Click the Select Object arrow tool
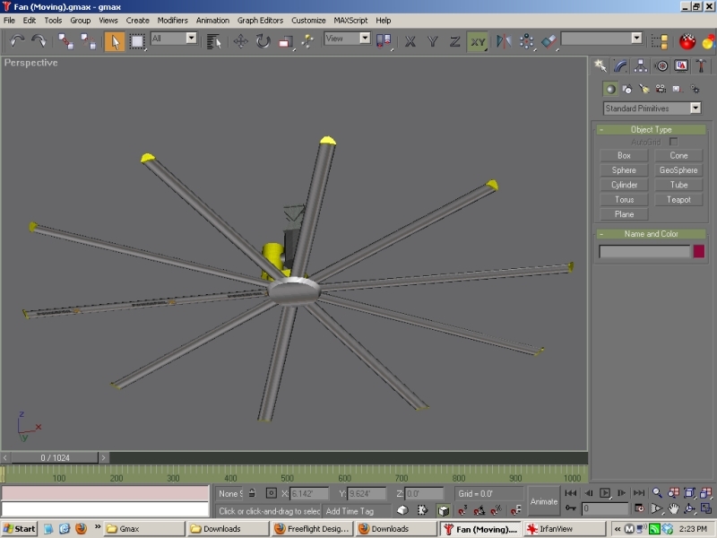 [115, 40]
